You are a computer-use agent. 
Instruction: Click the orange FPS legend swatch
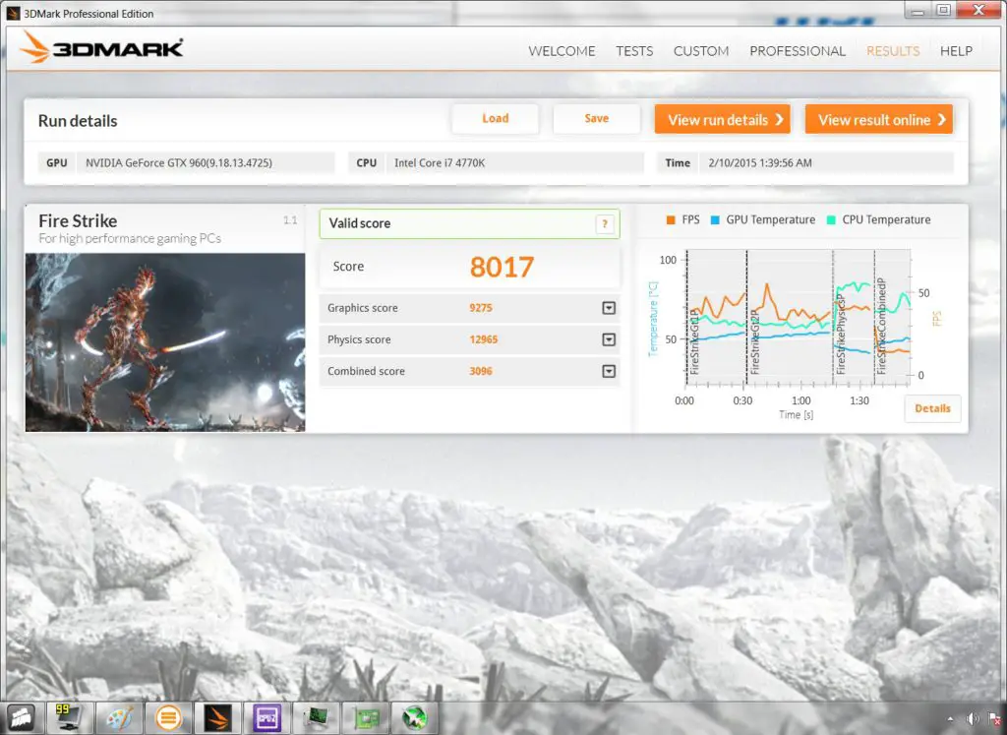tap(671, 219)
